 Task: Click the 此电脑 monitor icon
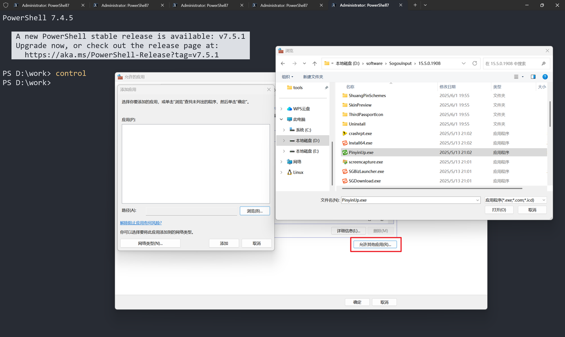point(290,120)
